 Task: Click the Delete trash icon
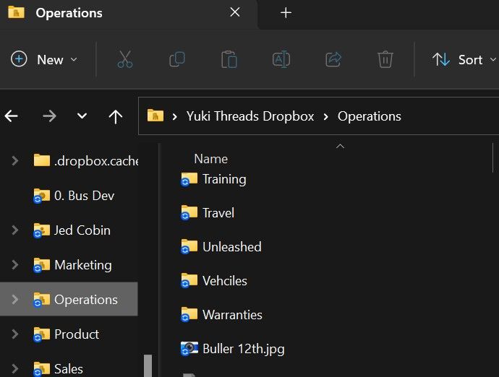click(x=385, y=60)
